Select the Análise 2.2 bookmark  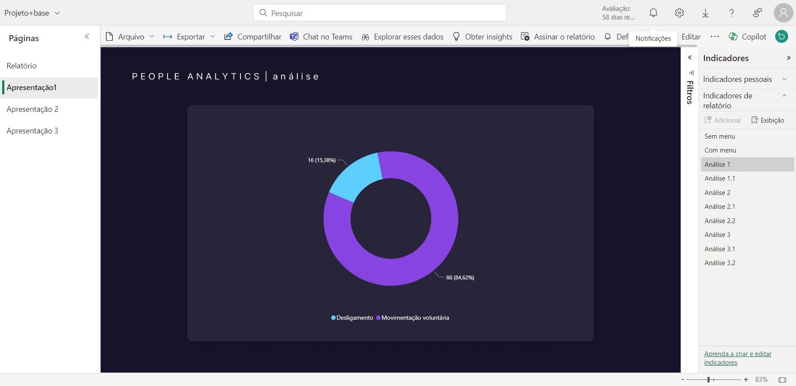[747, 221]
